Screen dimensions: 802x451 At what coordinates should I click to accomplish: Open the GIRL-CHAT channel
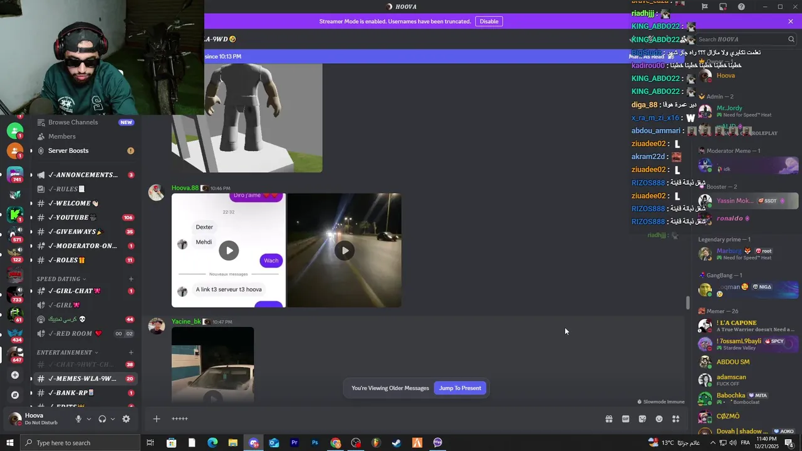point(85,291)
